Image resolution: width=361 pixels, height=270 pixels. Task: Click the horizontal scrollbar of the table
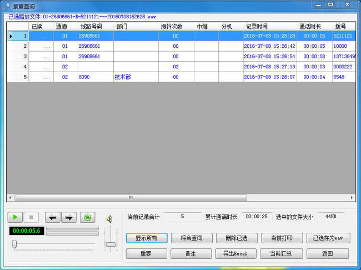pyautogui.click(x=131, y=197)
